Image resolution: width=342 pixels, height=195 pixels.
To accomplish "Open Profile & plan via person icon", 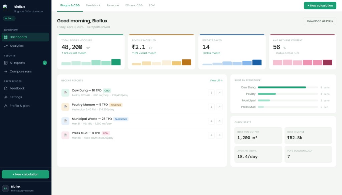I will [6, 106].
